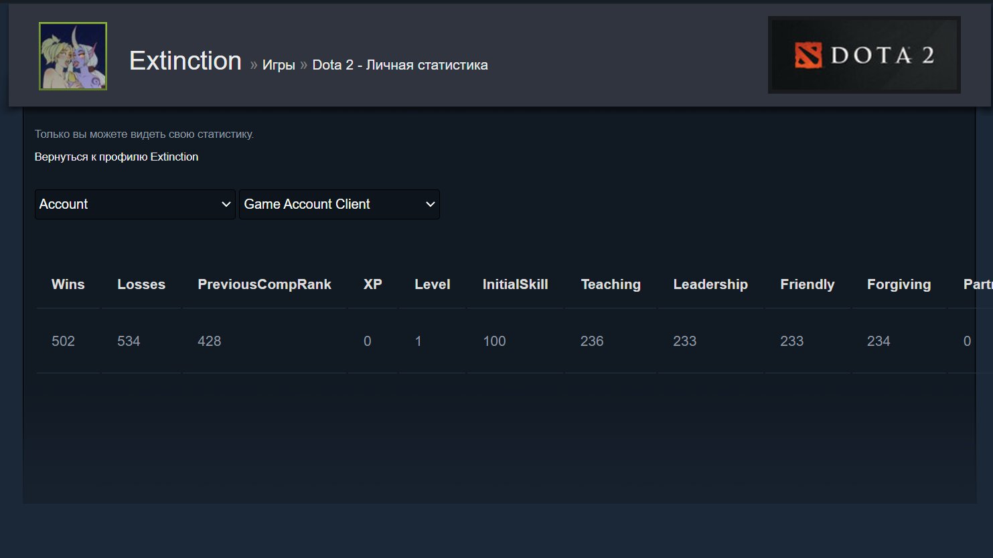Screen dimensions: 993x558
Task: Click 'Вернуться к профилю Extinction' link
Action: coord(117,157)
